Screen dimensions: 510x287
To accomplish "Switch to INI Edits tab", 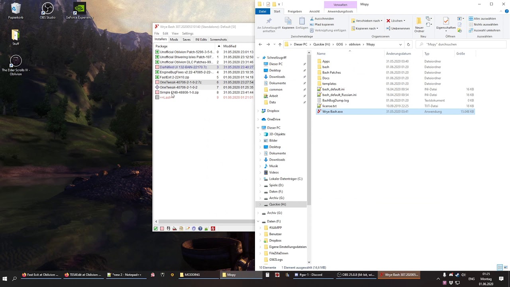I will [201, 39].
